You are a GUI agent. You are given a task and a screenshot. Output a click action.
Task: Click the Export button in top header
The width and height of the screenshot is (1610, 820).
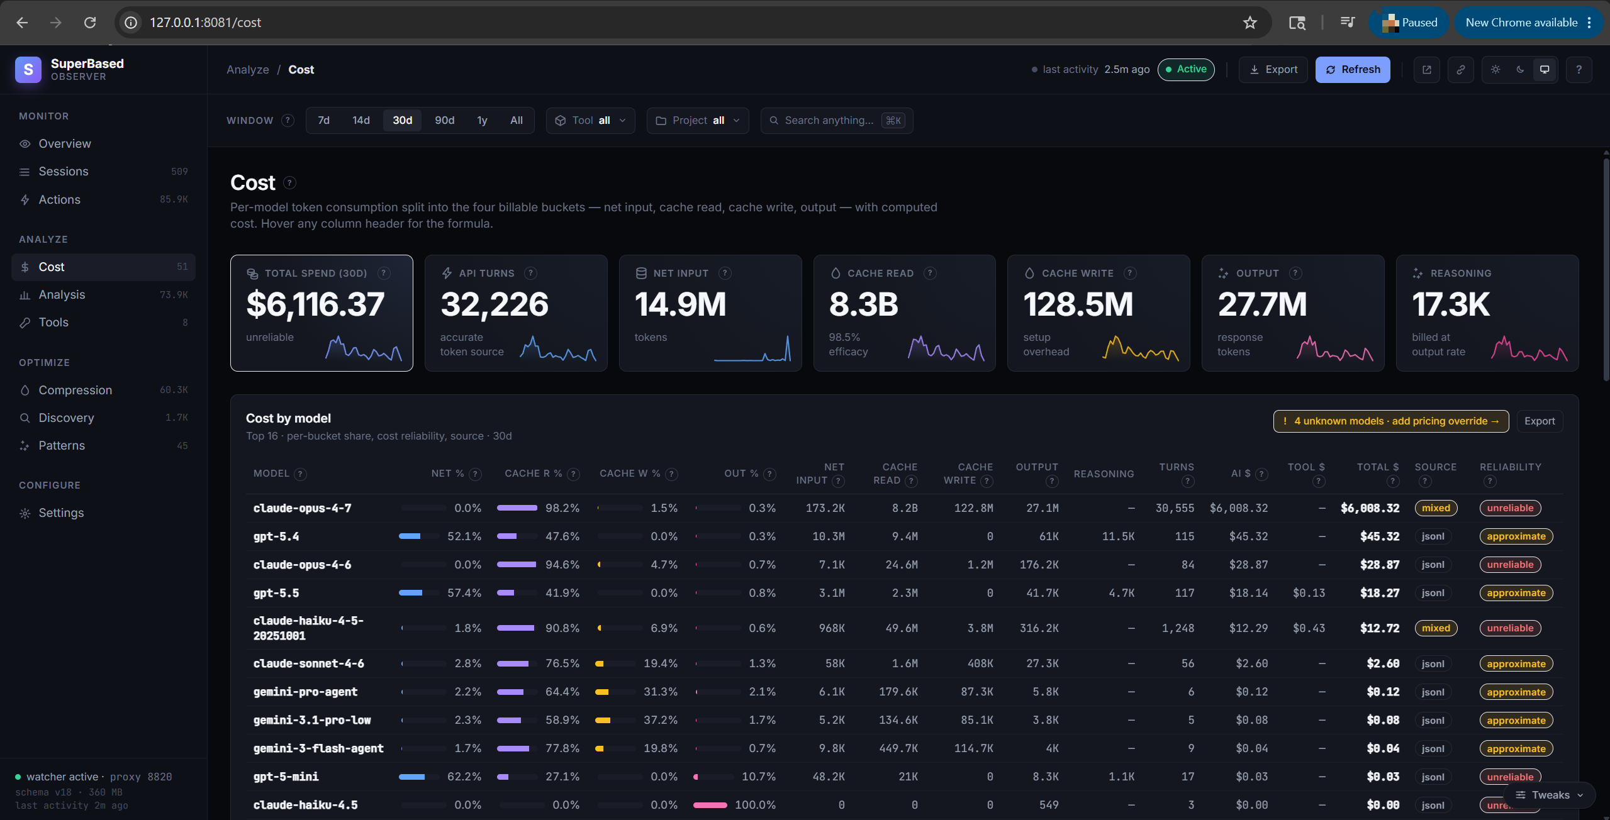1273,70
